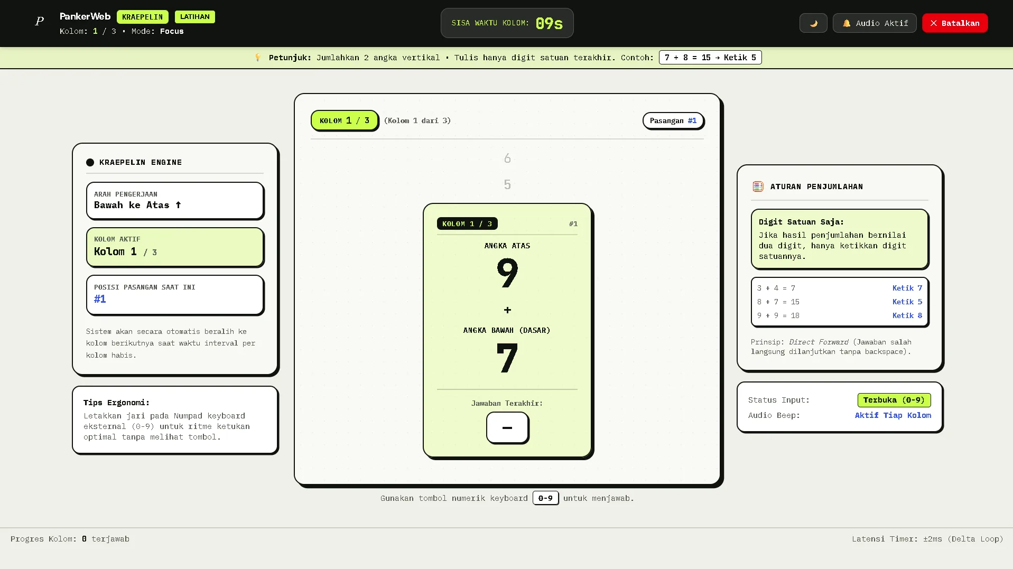The width and height of the screenshot is (1013, 569).
Task: Click the Tips Ergonomi card
Action: coord(175,420)
